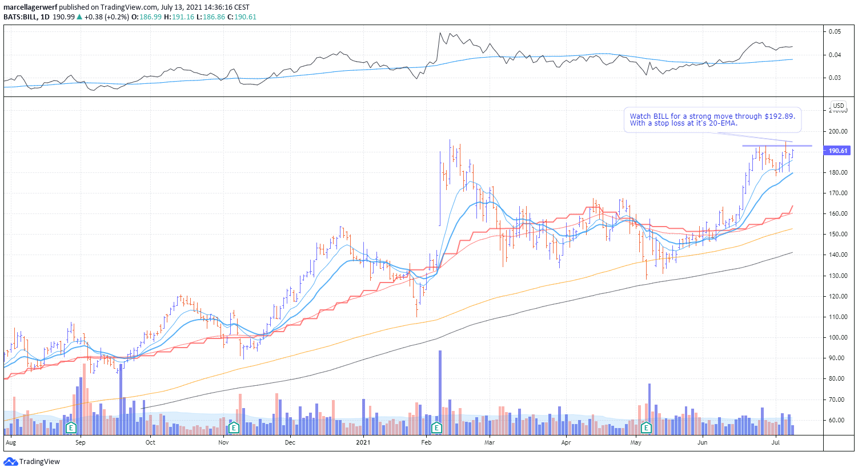Click the 100.00 price scale label

pyautogui.click(x=839, y=337)
